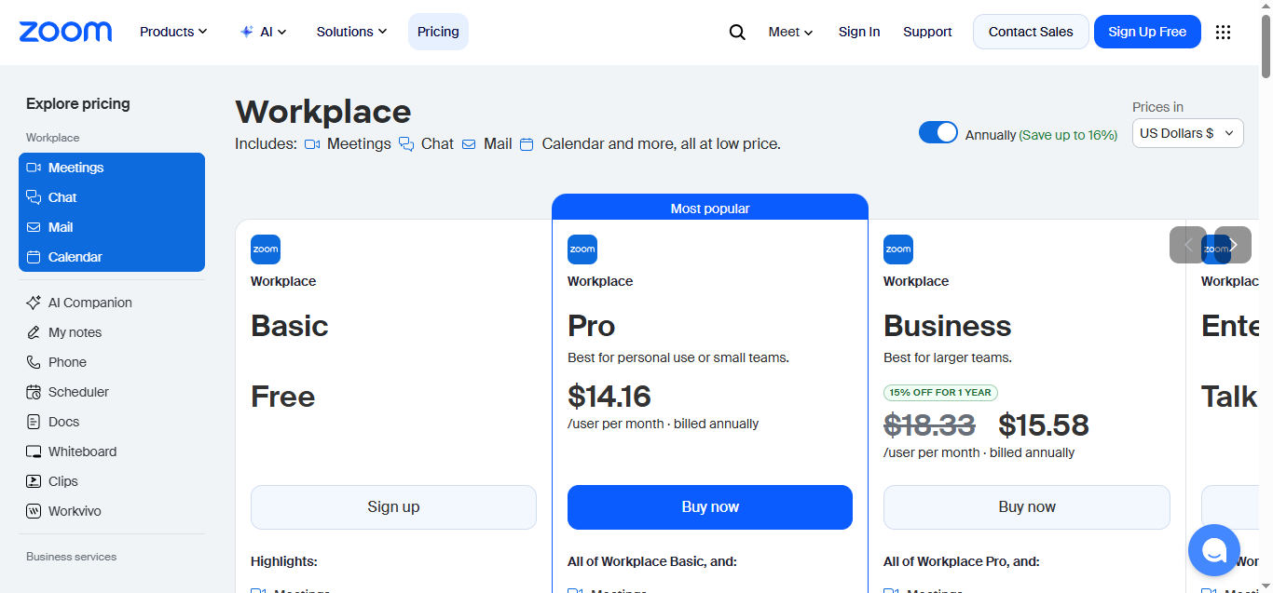Viewport: 1273px width, 593px height.
Task: Open the apps grid icon
Action: (x=1224, y=32)
